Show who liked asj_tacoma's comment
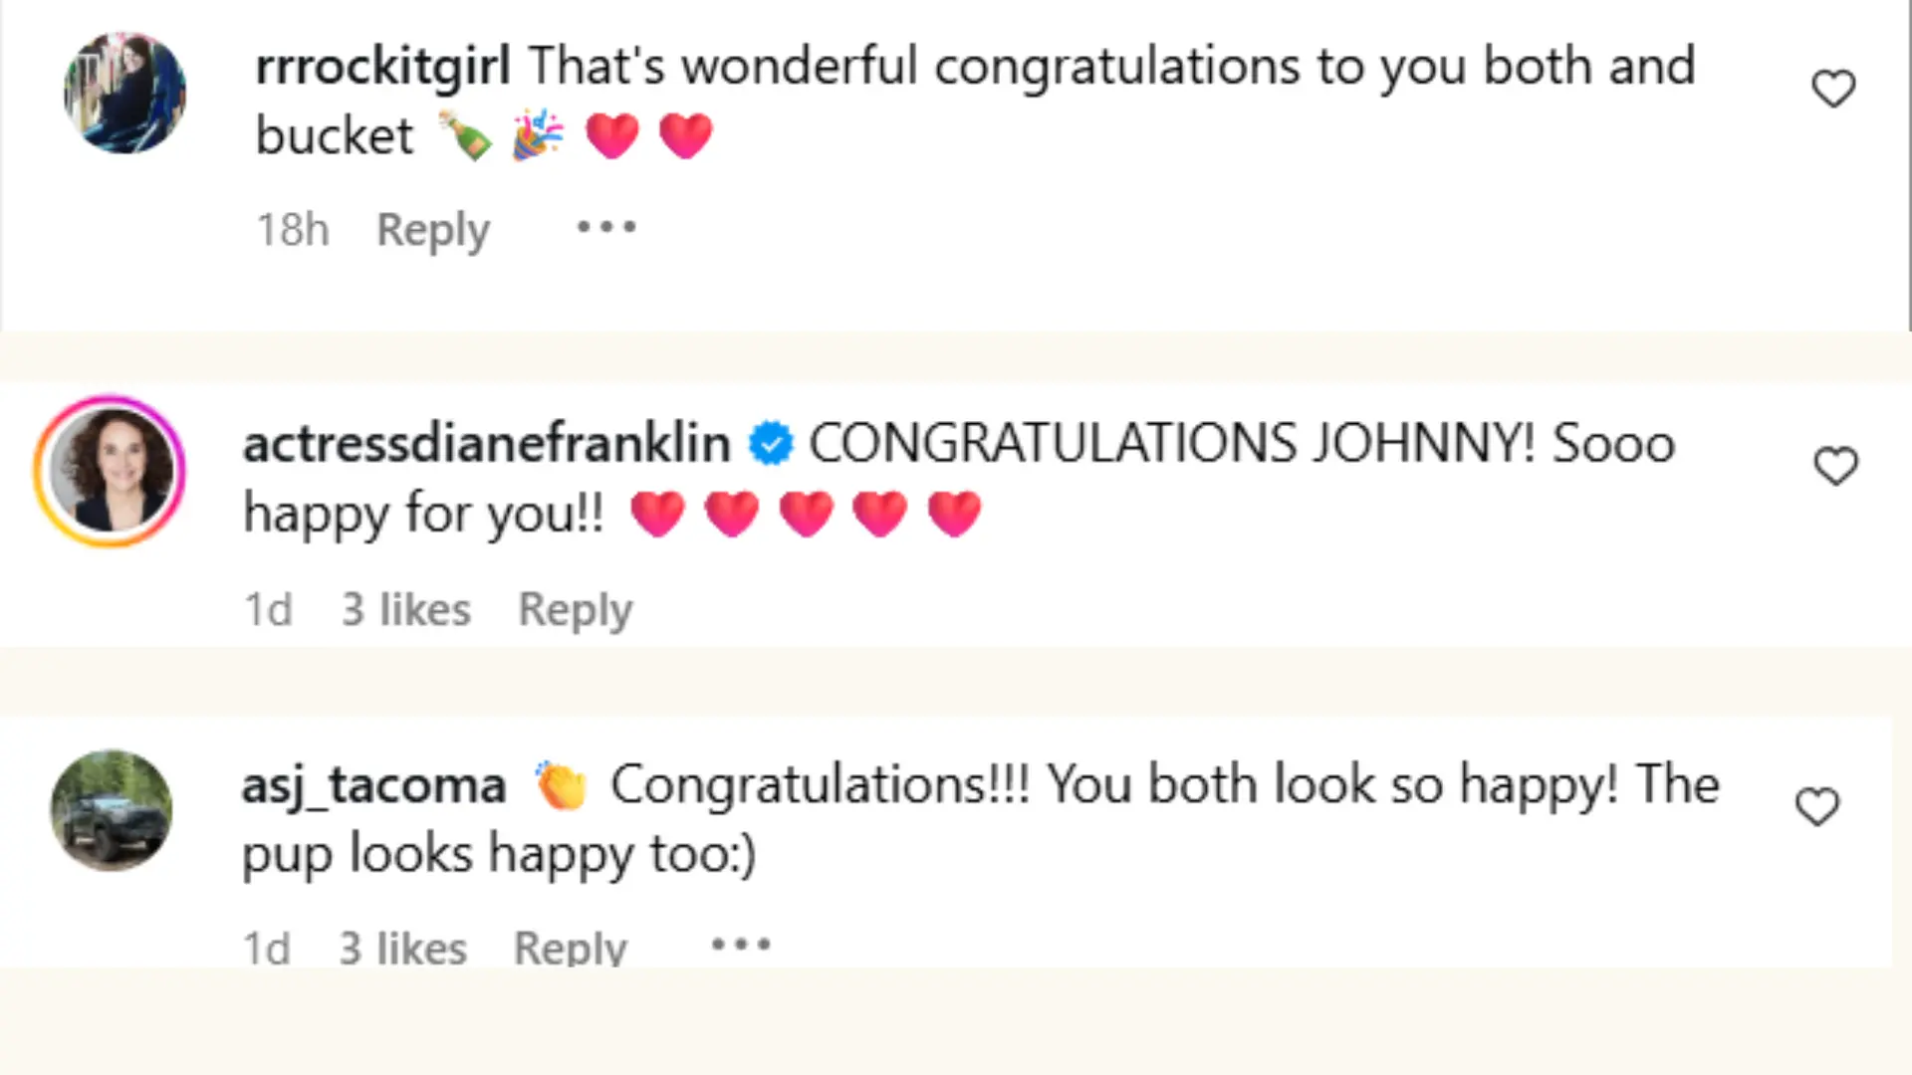This screenshot has height=1075, width=1912. click(x=402, y=947)
